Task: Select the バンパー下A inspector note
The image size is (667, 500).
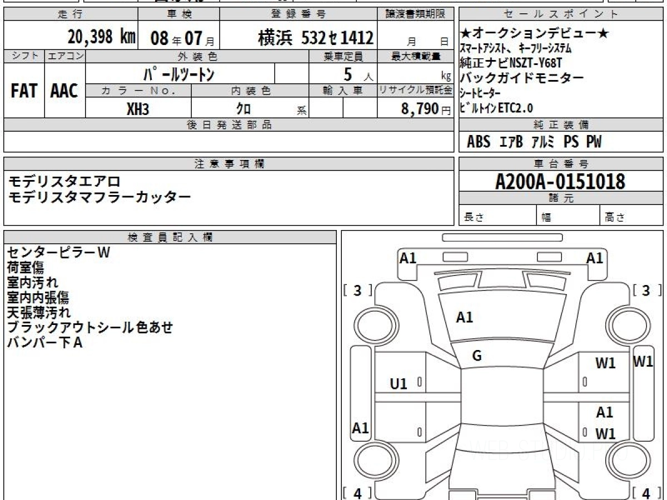Action: pyautogui.click(x=44, y=343)
